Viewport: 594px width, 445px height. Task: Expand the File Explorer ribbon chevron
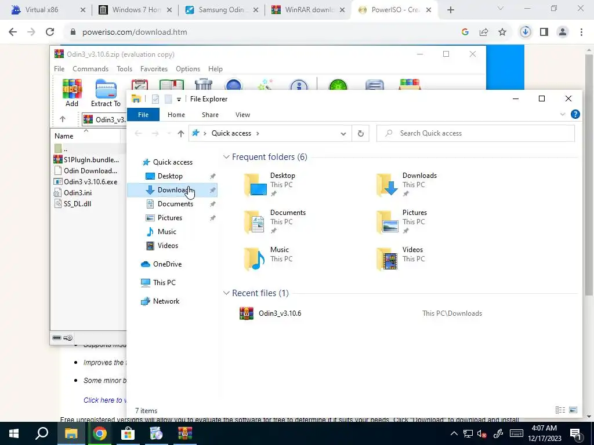tap(563, 114)
